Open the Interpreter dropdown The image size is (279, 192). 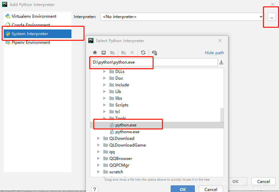[261, 17]
